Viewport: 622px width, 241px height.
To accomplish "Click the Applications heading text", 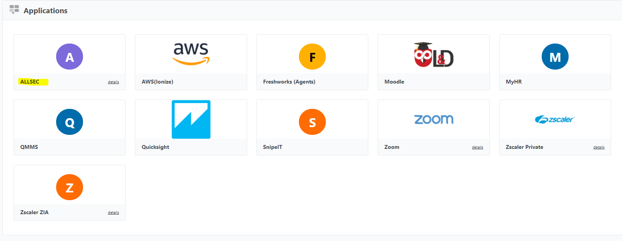I will [46, 10].
